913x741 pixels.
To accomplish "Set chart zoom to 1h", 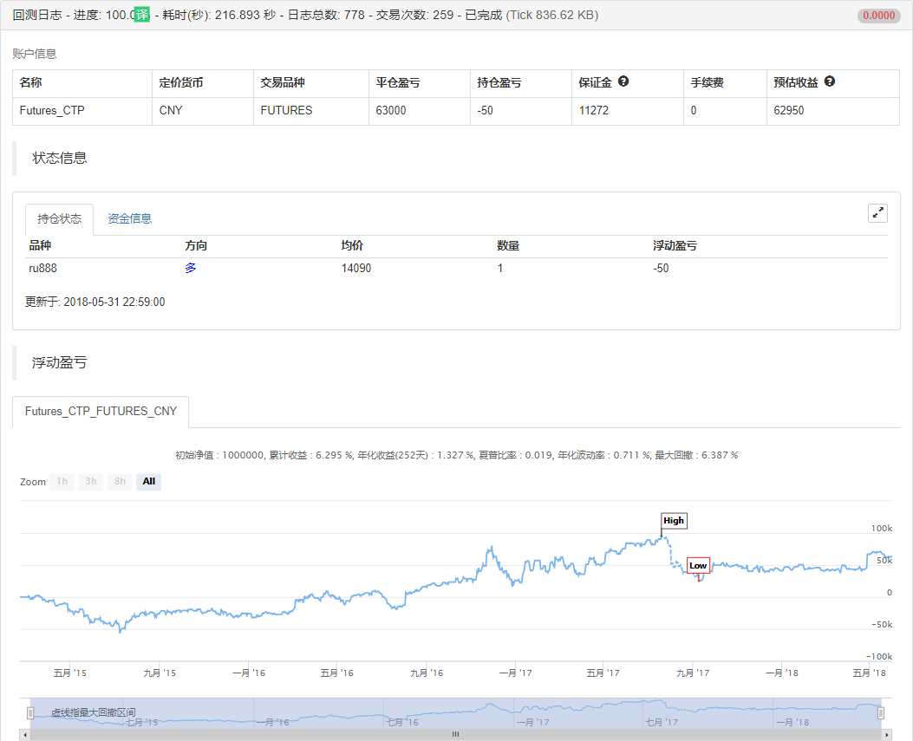I will point(62,482).
